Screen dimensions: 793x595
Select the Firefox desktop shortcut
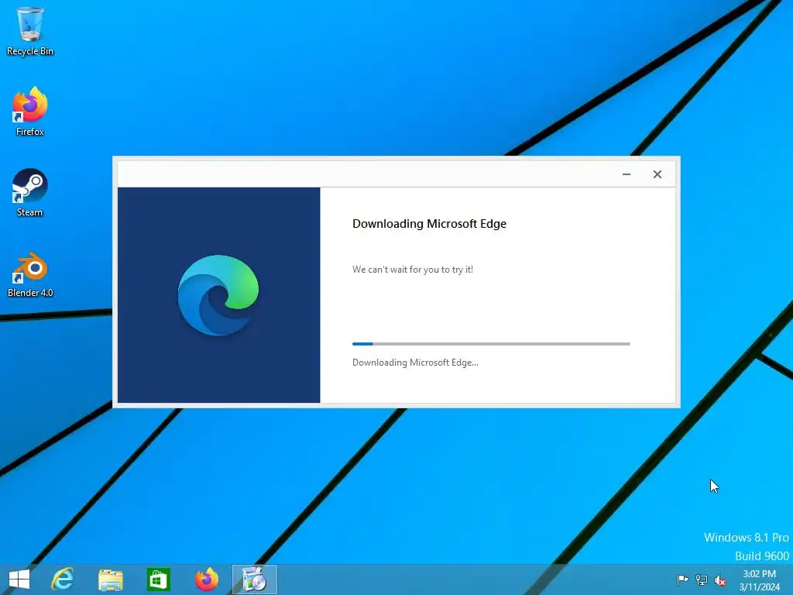(30, 112)
